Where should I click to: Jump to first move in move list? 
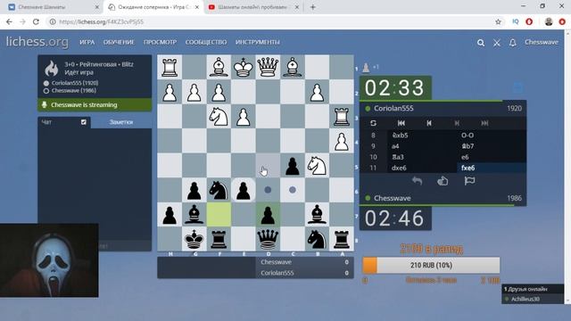(401, 123)
